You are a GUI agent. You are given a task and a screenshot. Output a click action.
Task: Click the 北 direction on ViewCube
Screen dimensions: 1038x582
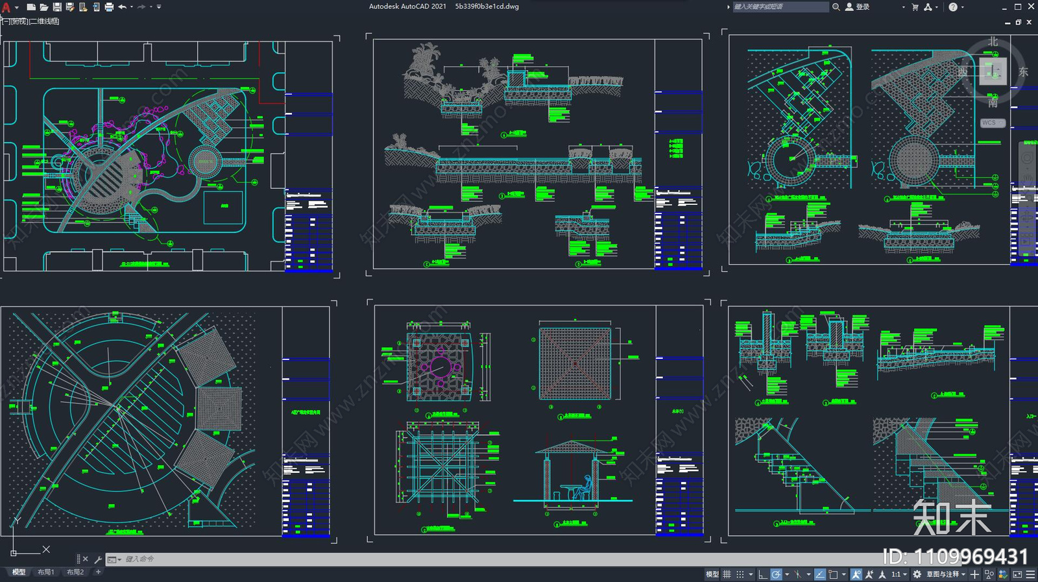pyautogui.click(x=993, y=42)
